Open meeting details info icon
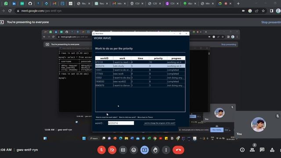 click(x=242, y=150)
